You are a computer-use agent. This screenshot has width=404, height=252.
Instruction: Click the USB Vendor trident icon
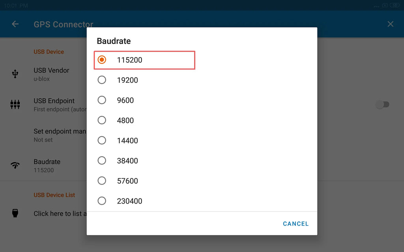coord(15,74)
